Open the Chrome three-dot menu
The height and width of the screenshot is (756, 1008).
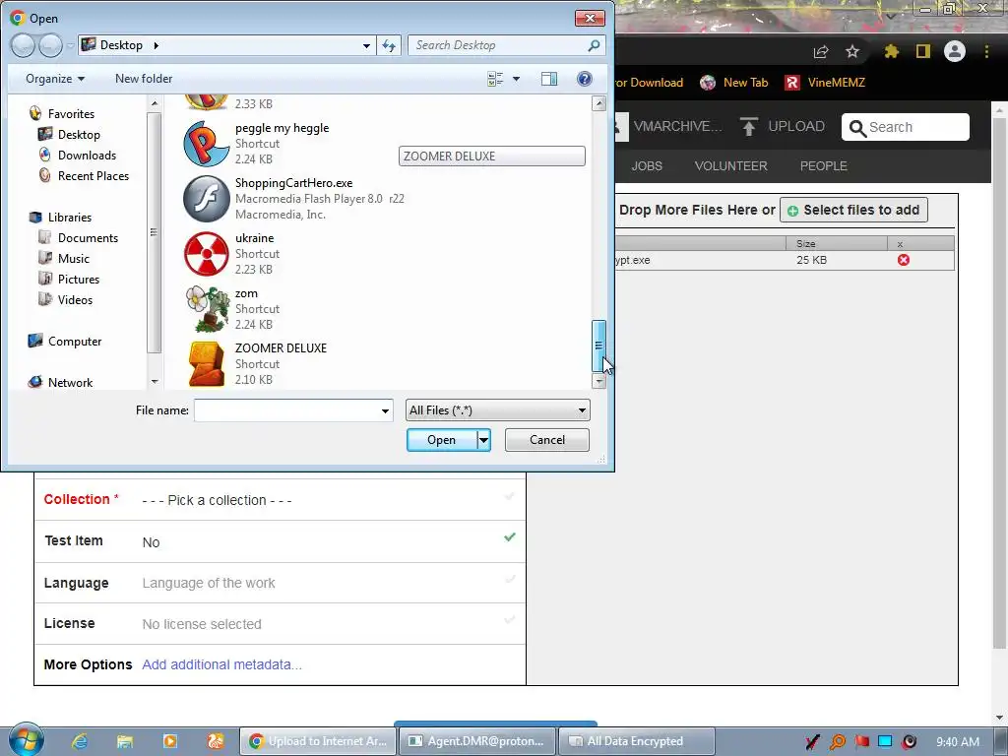[x=986, y=51]
